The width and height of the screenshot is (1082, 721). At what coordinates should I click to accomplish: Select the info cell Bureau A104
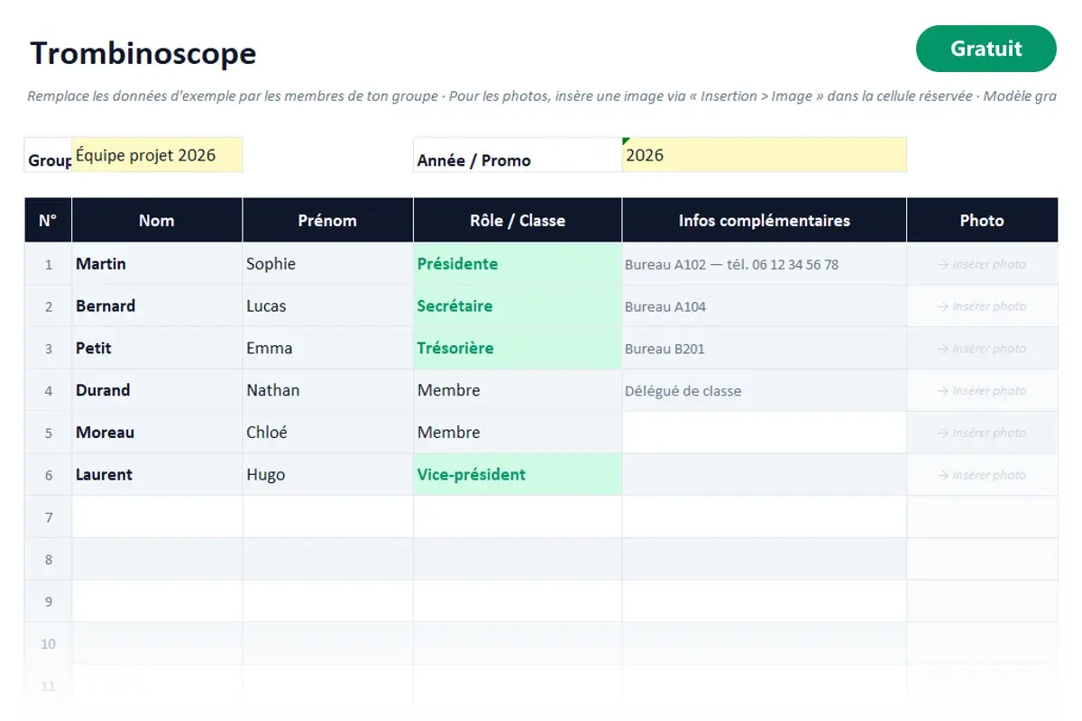pyautogui.click(x=764, y=306)
